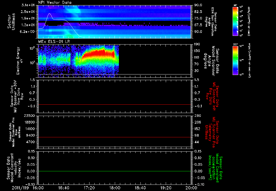Screen dimensions: 276x191
Task: Click the 2011/119 date label
Action: pos(20,187)
